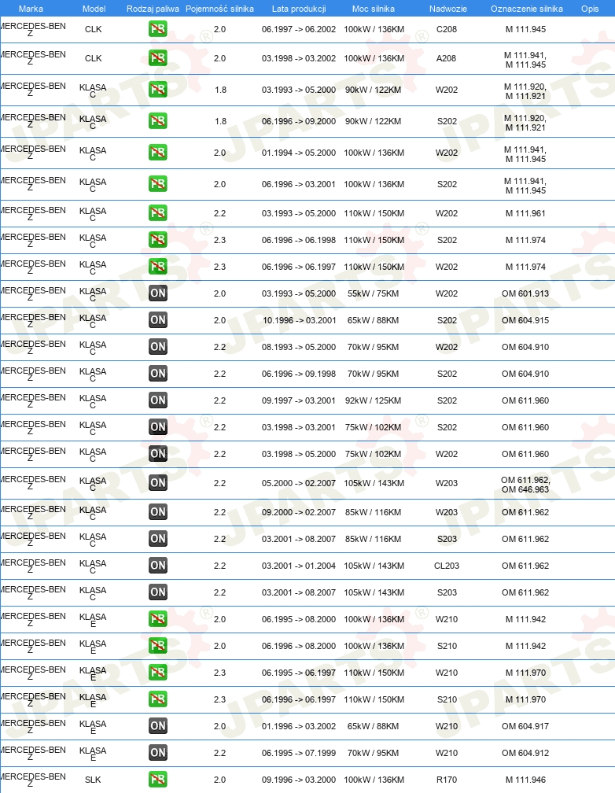Click the Moc silnika column header
This screenshot has width=615, height=793.
[374, 9]
